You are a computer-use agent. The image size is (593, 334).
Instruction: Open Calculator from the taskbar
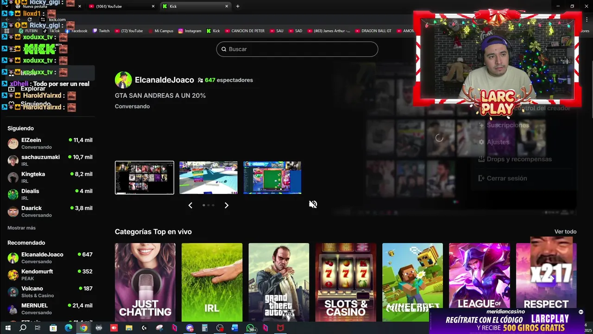click(204, 328)
